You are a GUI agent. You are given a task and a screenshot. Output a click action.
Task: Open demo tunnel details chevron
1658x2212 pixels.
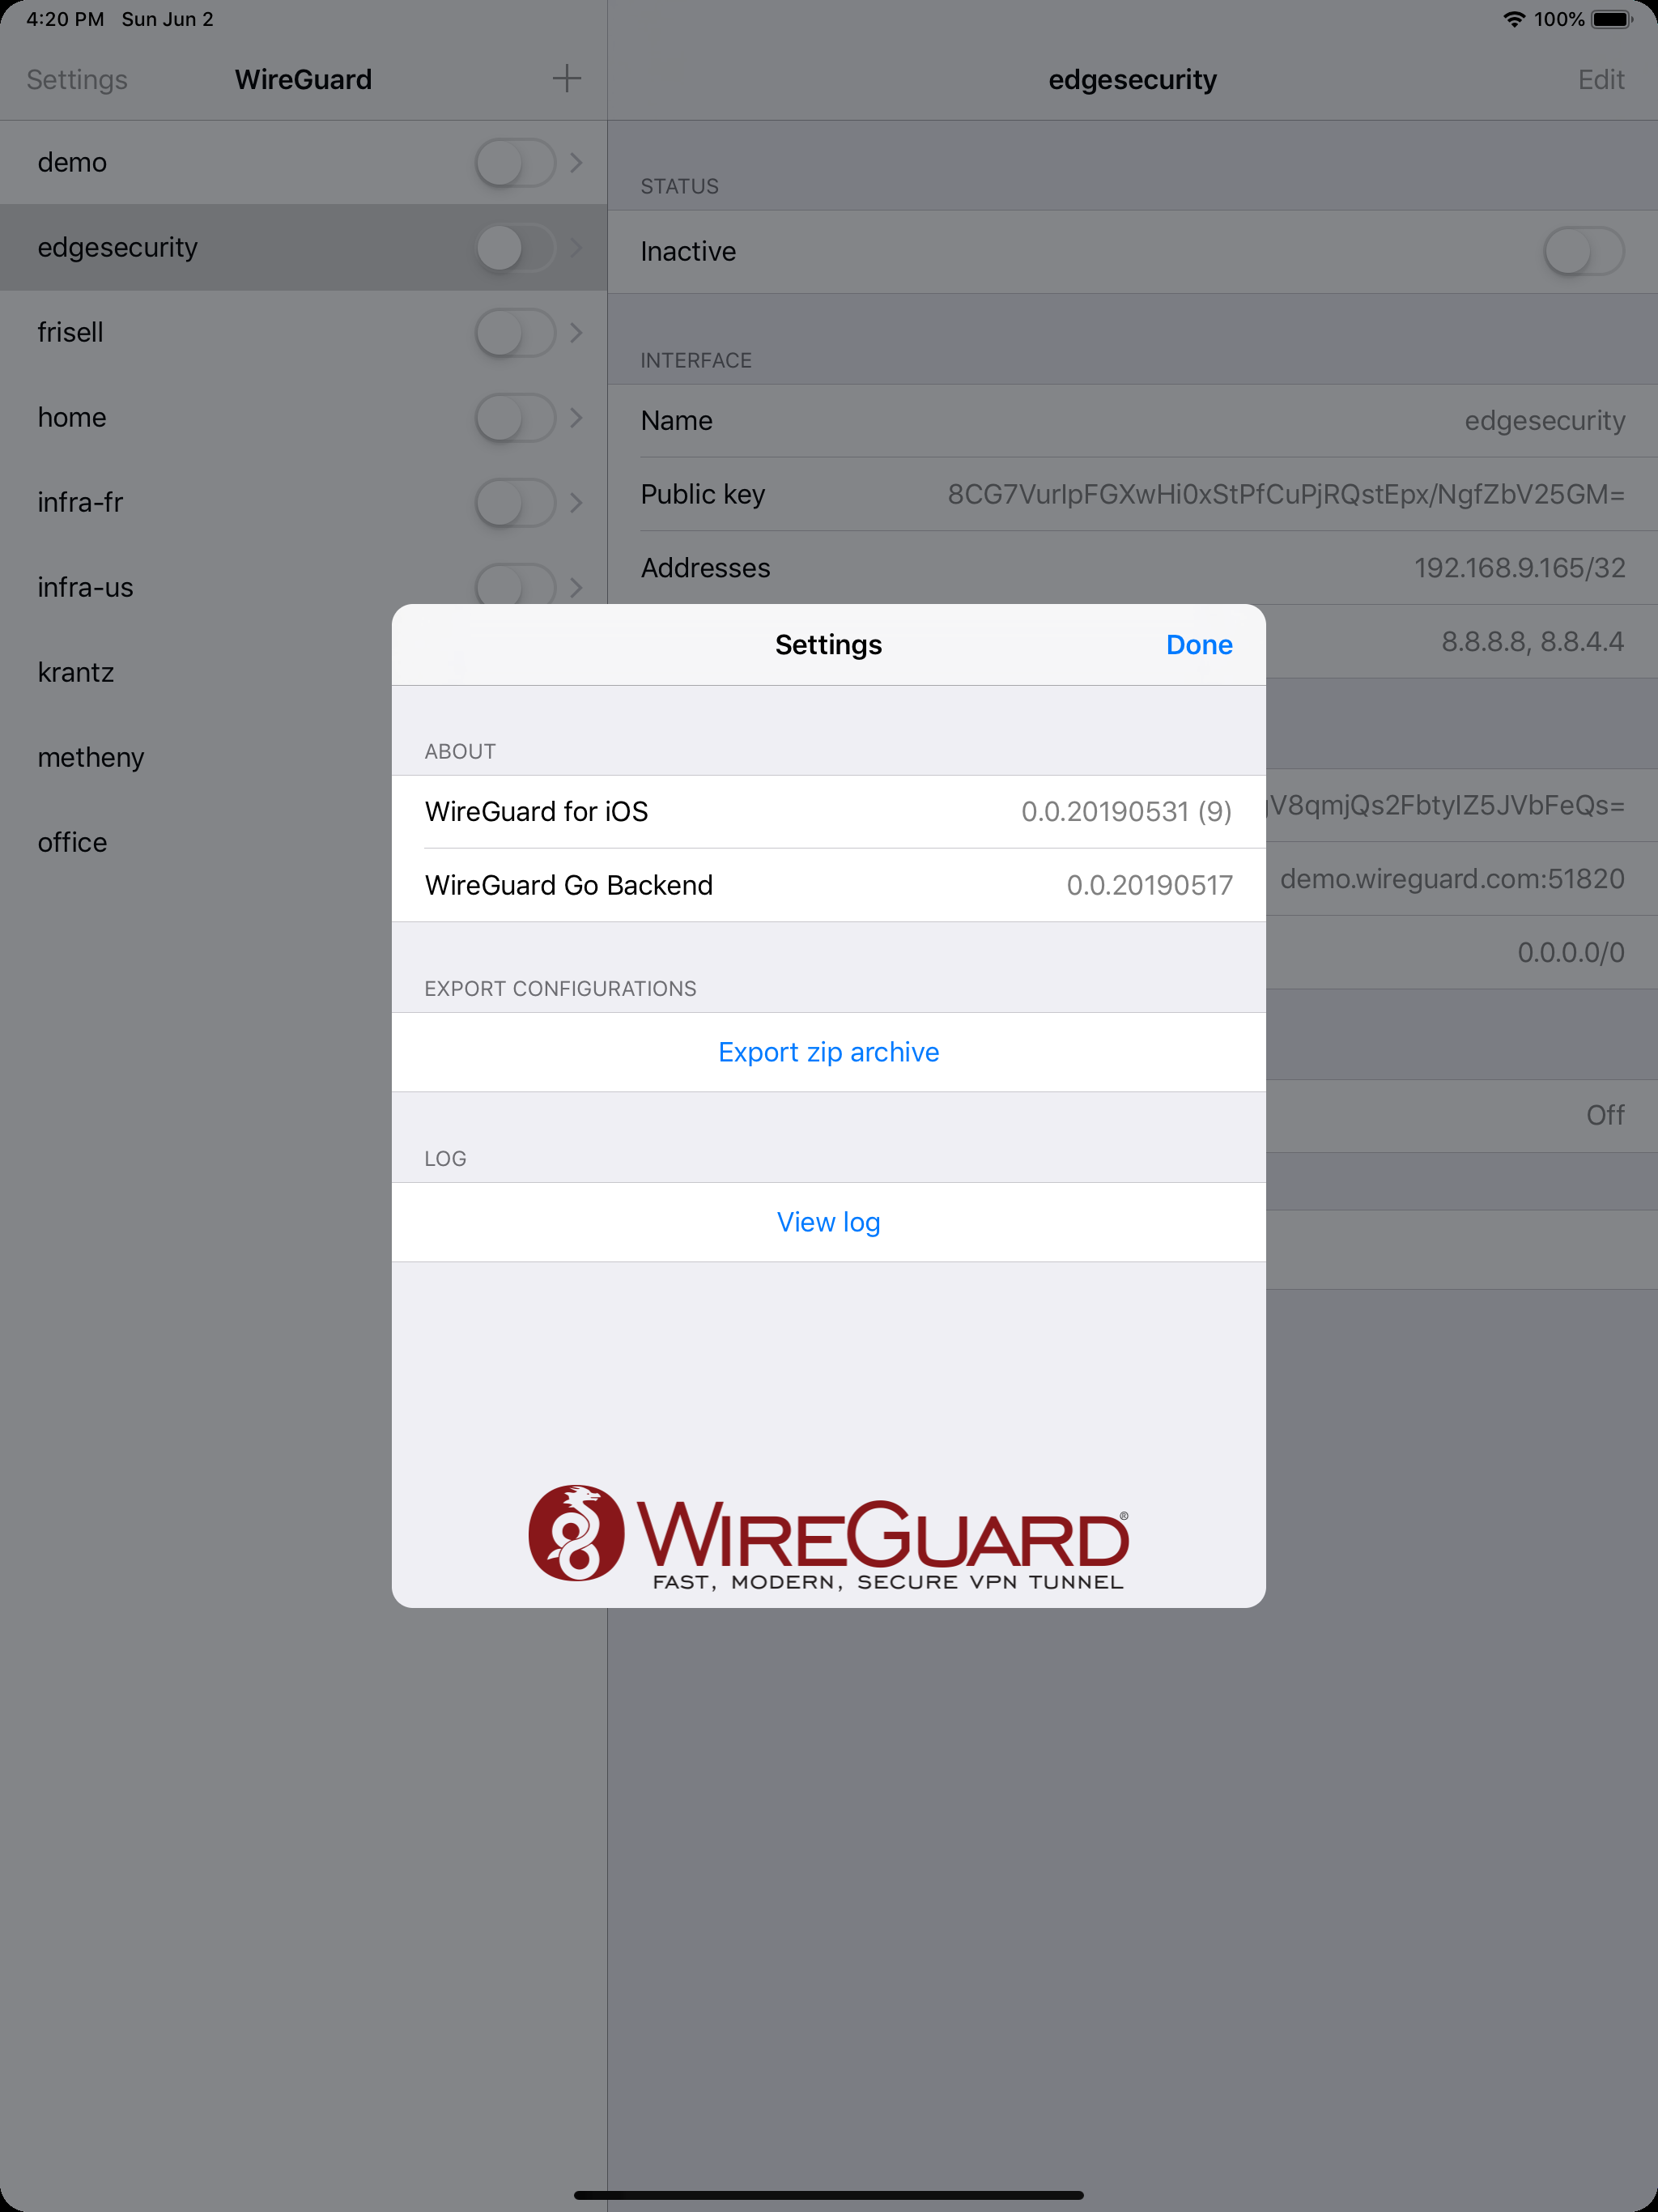point(576,163)
